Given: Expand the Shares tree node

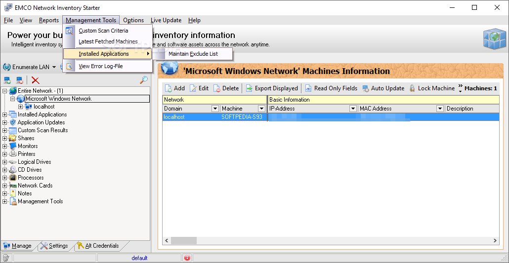Looking at the screenshot, I should [x=4, y=138].
